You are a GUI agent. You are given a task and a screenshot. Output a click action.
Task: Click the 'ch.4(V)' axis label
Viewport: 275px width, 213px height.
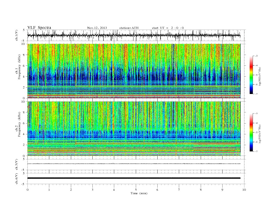click(x=17, y=179)
